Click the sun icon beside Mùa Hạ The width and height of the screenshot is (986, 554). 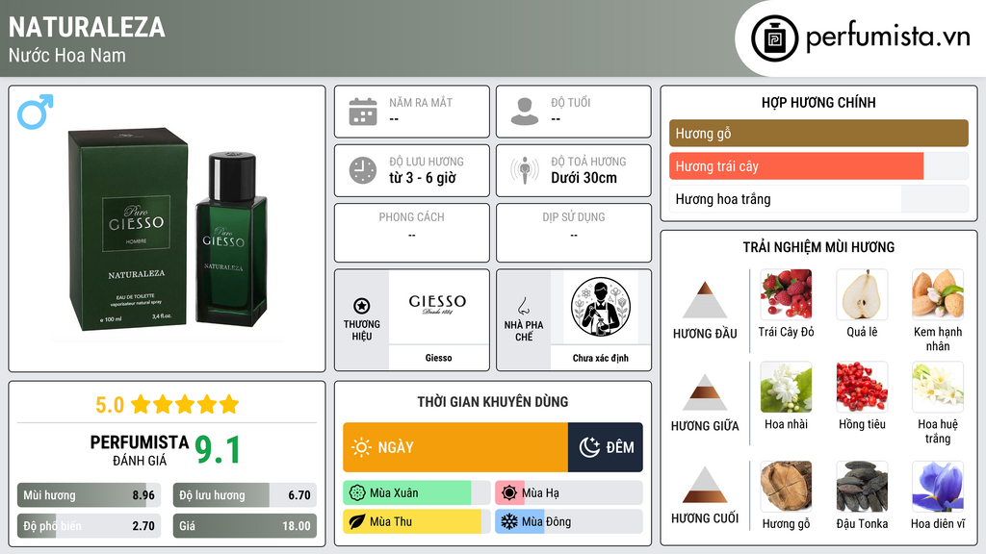click(509, 493)
